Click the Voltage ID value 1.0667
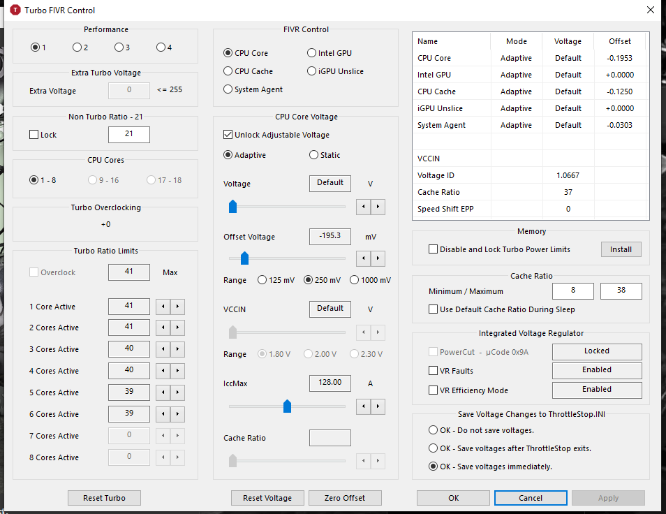 pos(568,175)
